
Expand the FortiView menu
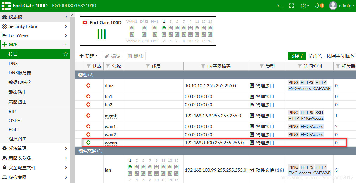point(35,35)
